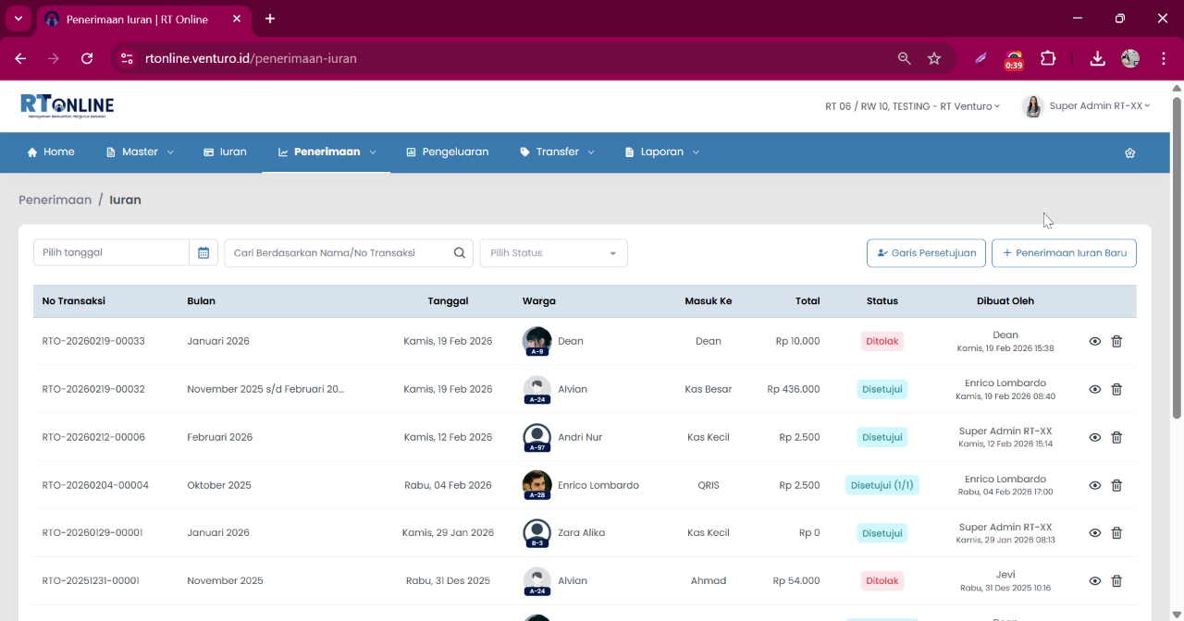Click the Tanggal column header
Viewport: 1184px width, 621px height.
pos(448,301)
